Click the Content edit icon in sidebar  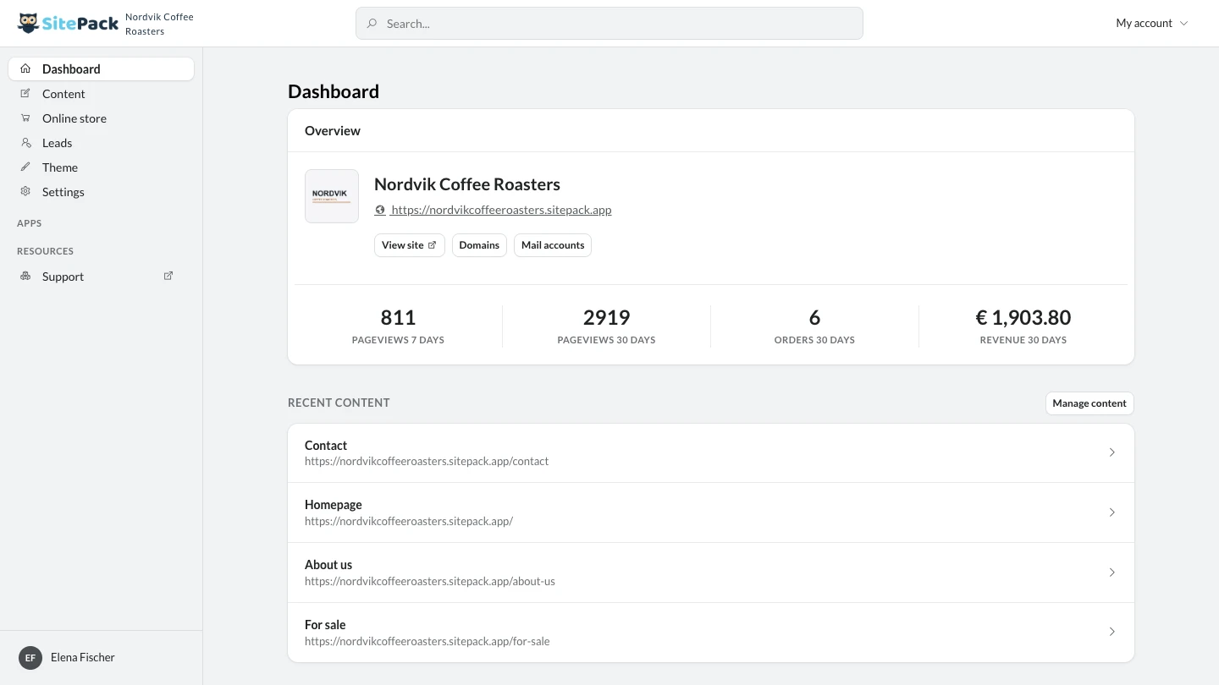25,93
